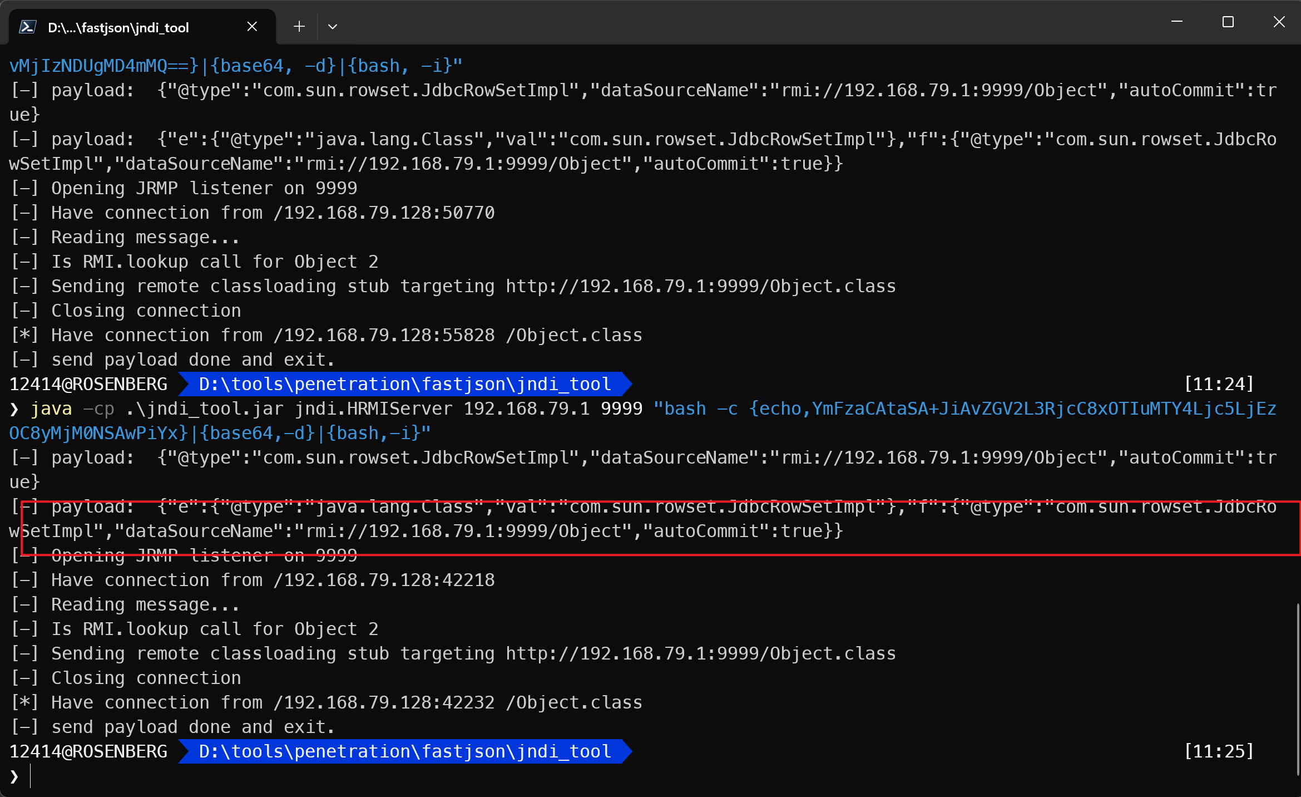Click http://192.168.79.1:9999/Object.class link at bottom
The width and height of the screenshot is (1301, 797).
[x=700, y=653]
